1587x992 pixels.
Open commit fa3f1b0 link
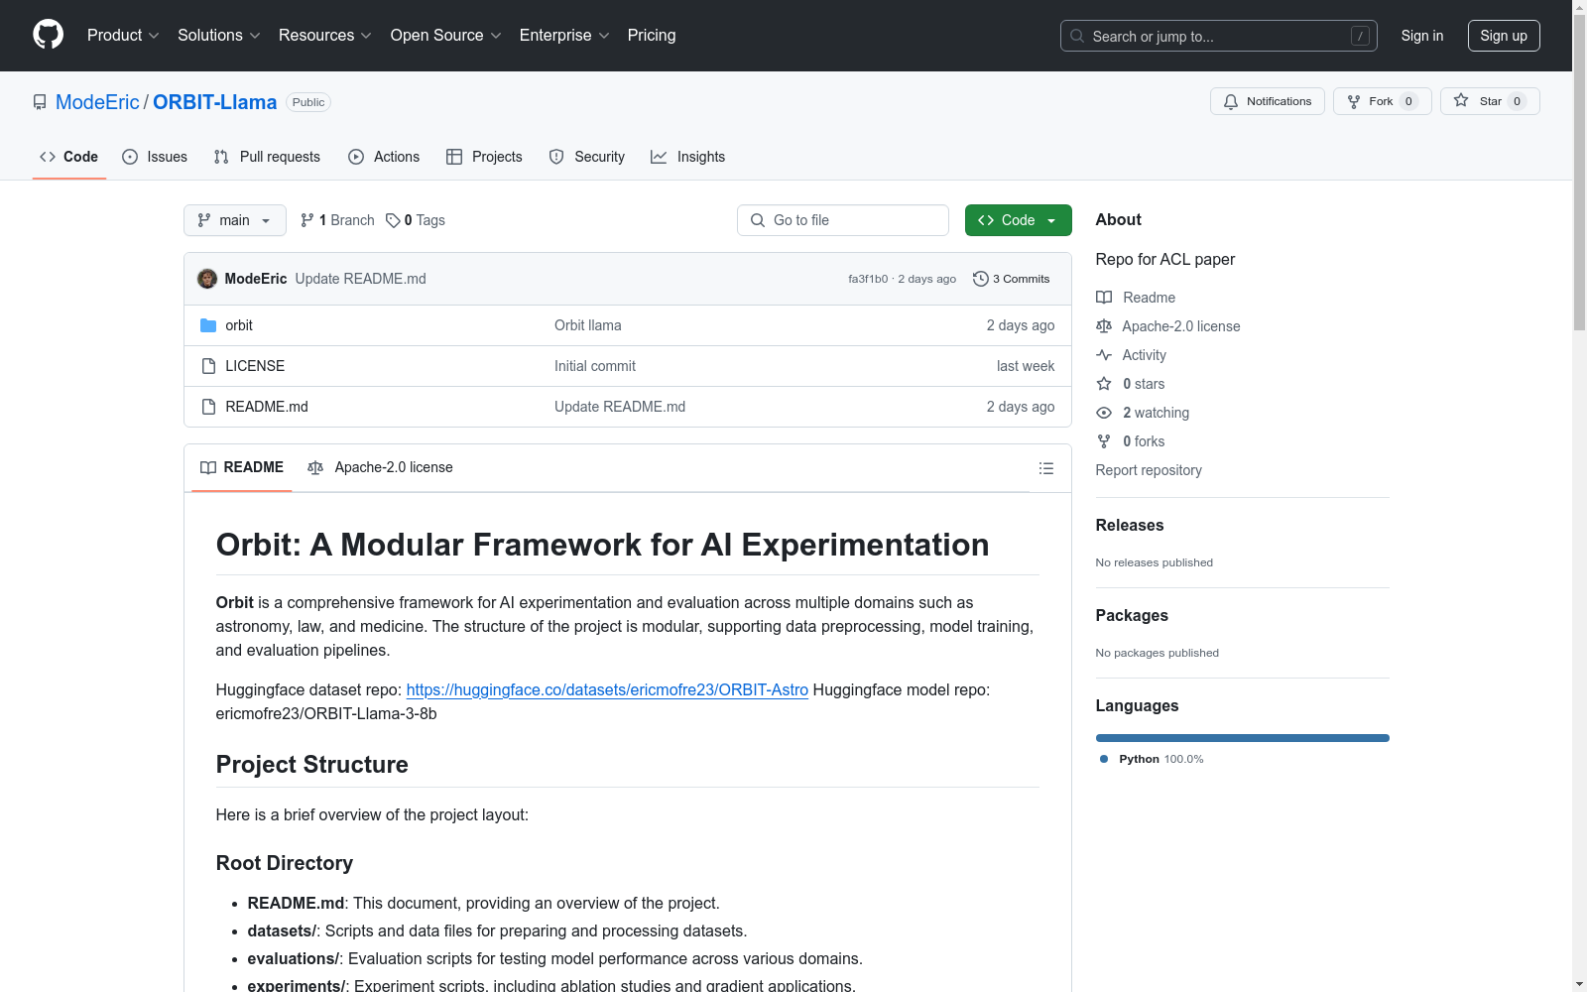868,279
